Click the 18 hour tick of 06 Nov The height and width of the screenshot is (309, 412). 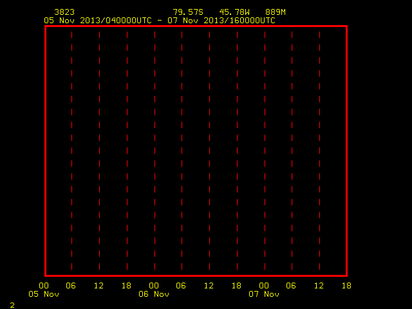(x=236, y=286)
